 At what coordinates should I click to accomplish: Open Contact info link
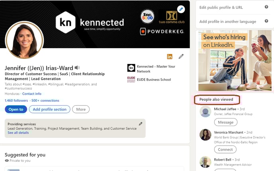point(32,94)
